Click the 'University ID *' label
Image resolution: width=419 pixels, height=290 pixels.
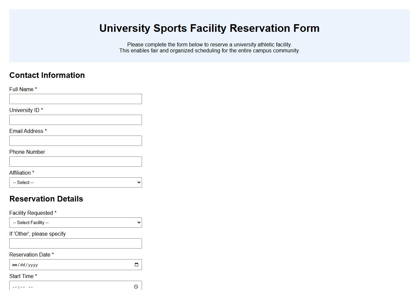click(x=26, y=110)
